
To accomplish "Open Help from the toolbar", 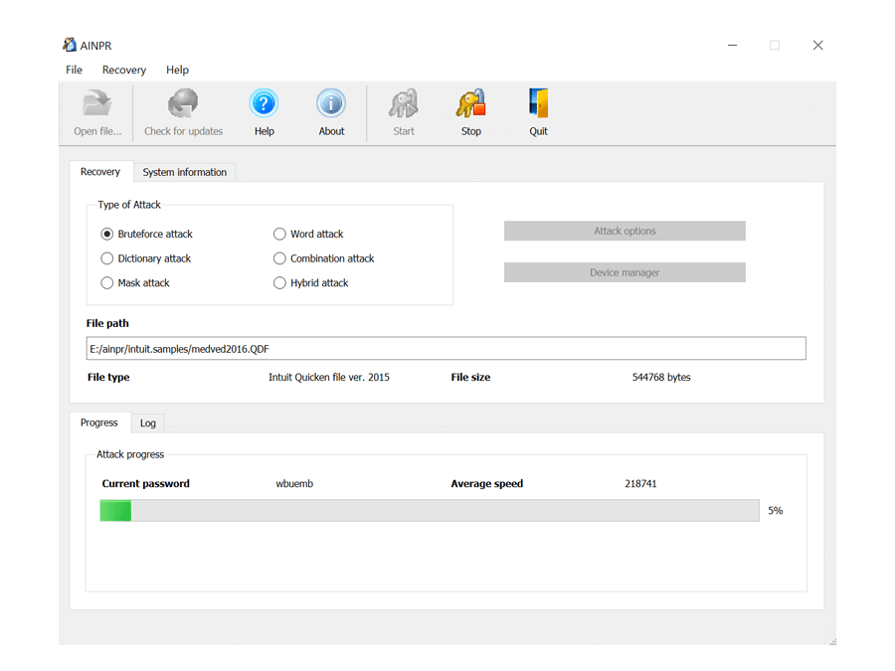I will pyautogui.click(x=264, y=104).
